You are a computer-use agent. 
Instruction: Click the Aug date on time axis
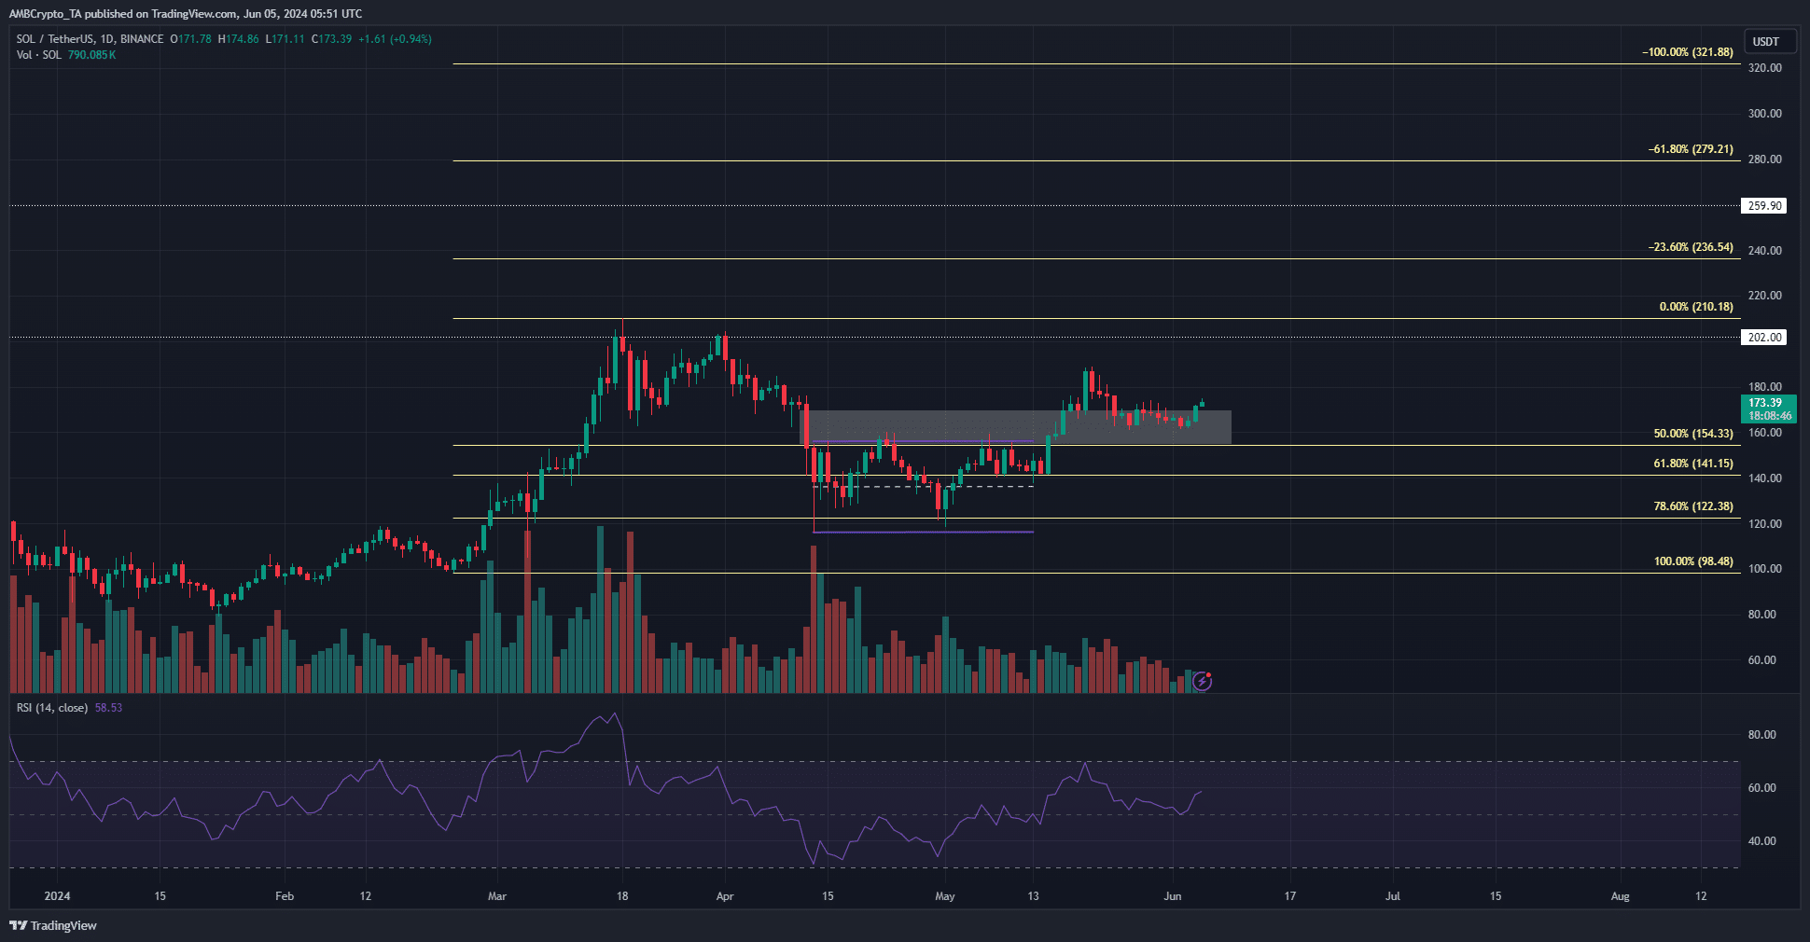tap(1621, 896)
